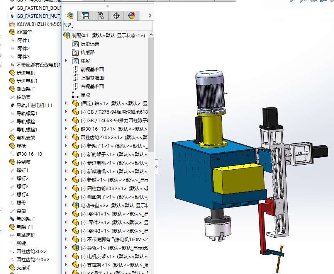
Task: Click the 注解 annotations folder icon
Action: 75,61
